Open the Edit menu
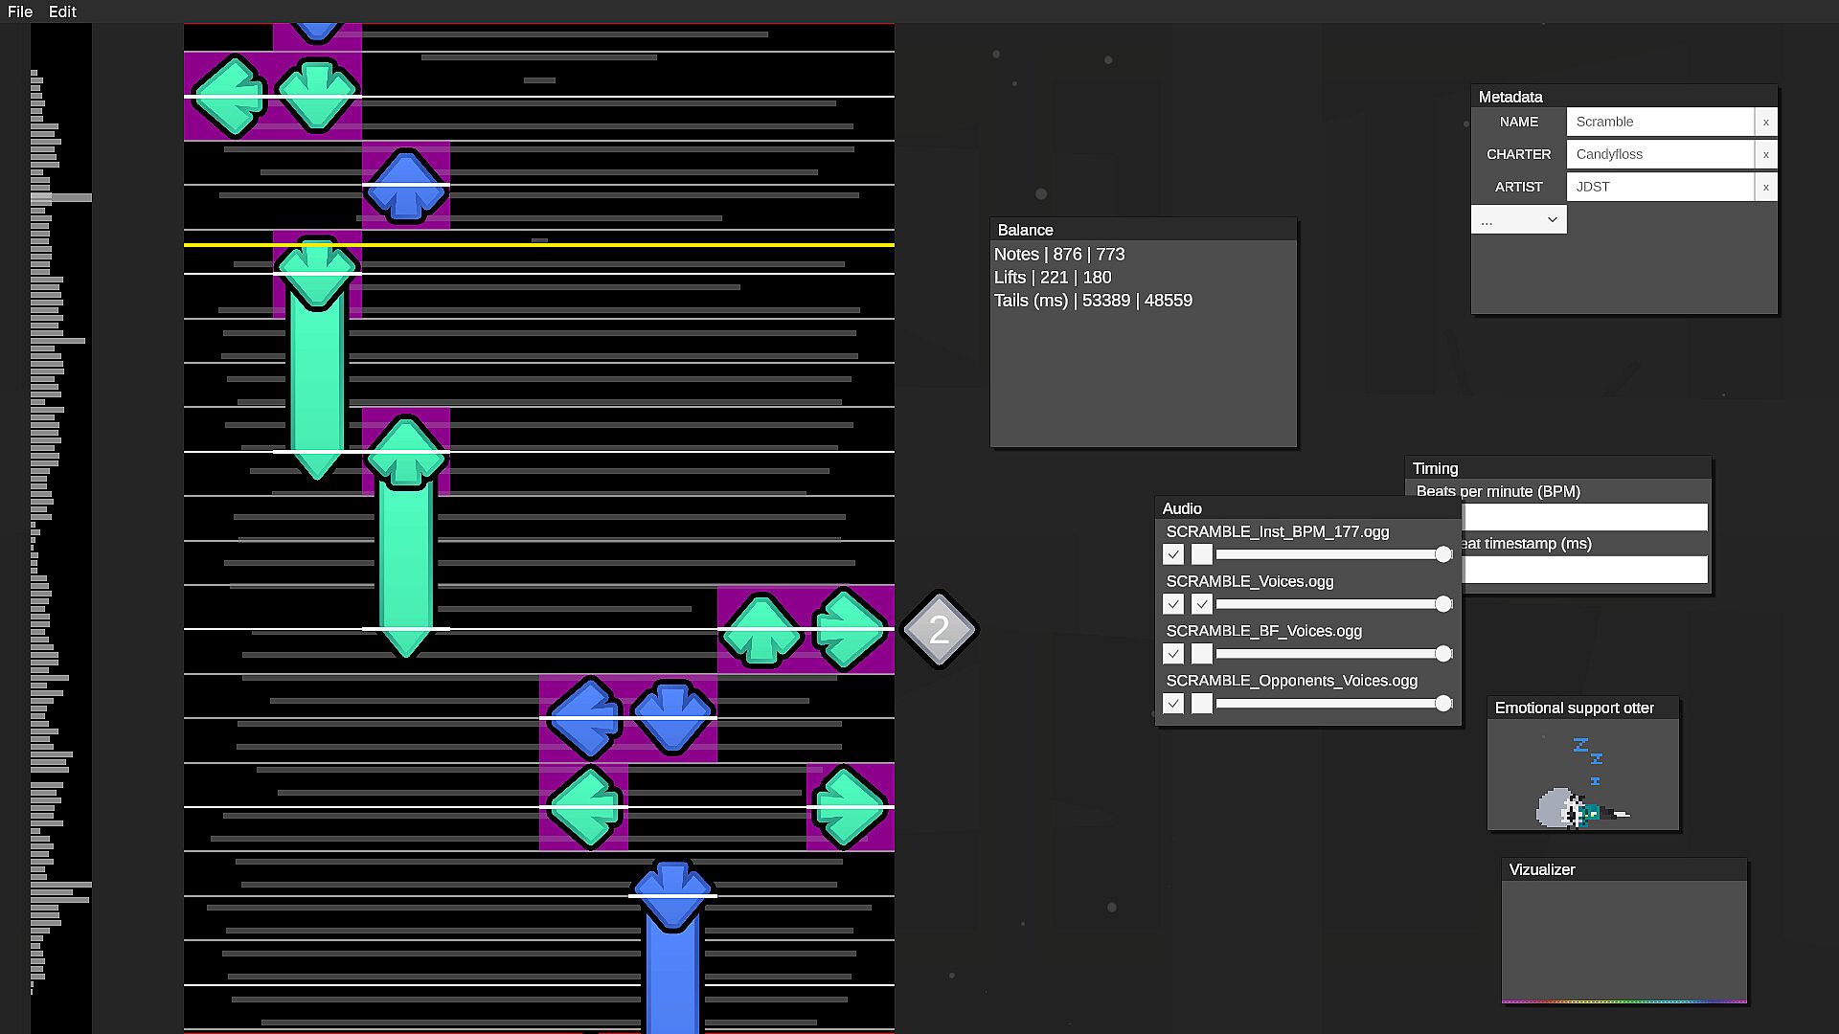Screen dimensions: 1839x1034 coord(62,11)
